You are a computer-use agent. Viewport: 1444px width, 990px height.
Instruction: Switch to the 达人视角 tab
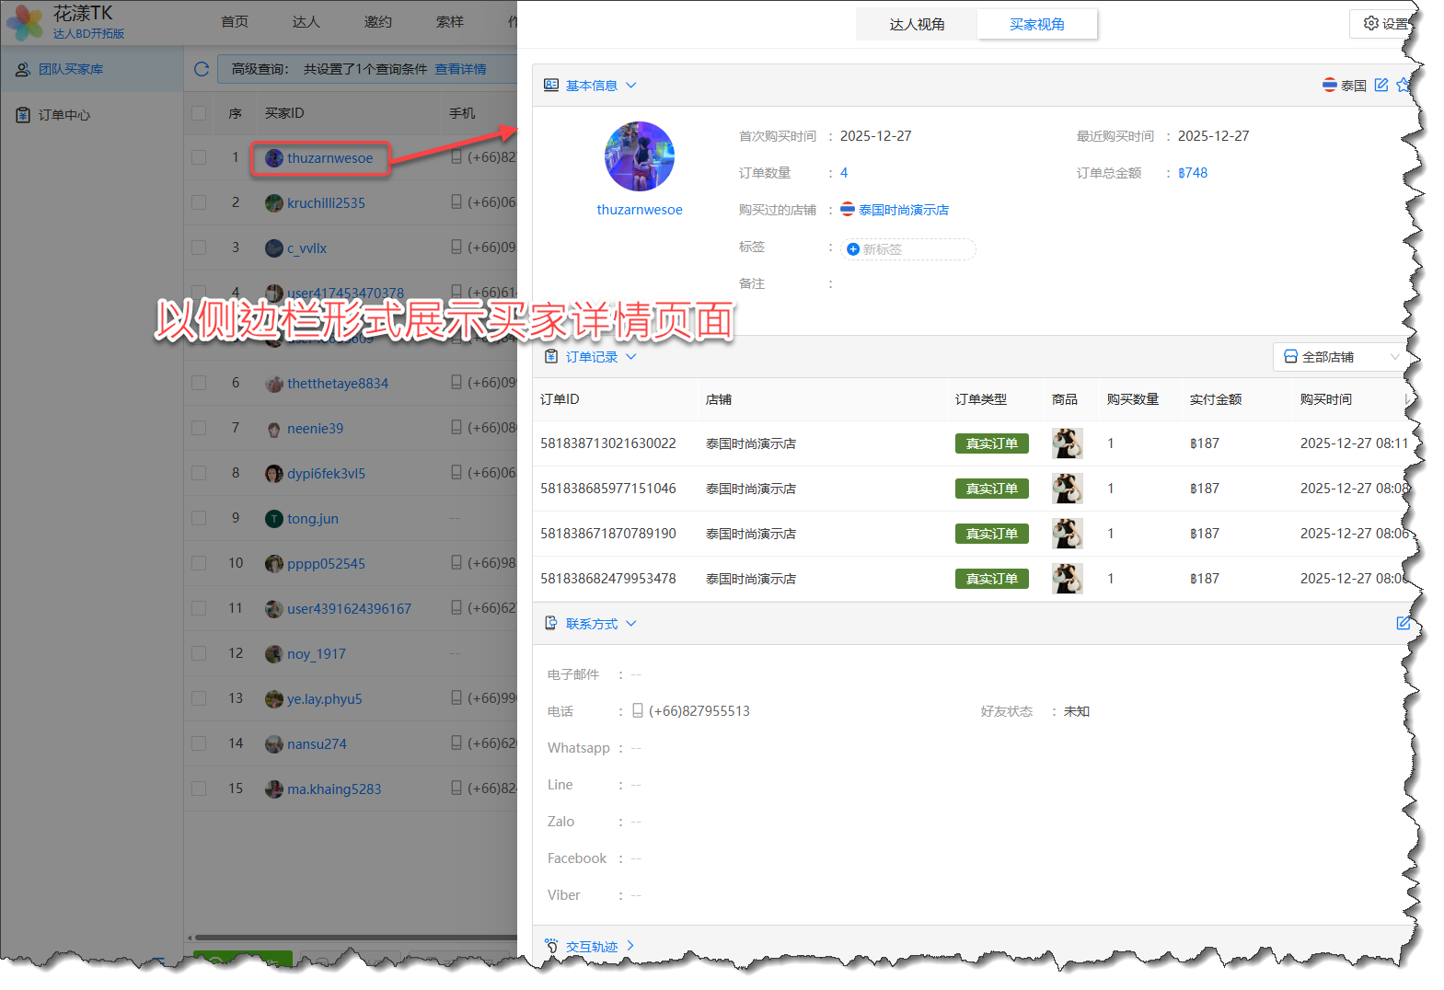pyautogui.click(x=917, y=25)
